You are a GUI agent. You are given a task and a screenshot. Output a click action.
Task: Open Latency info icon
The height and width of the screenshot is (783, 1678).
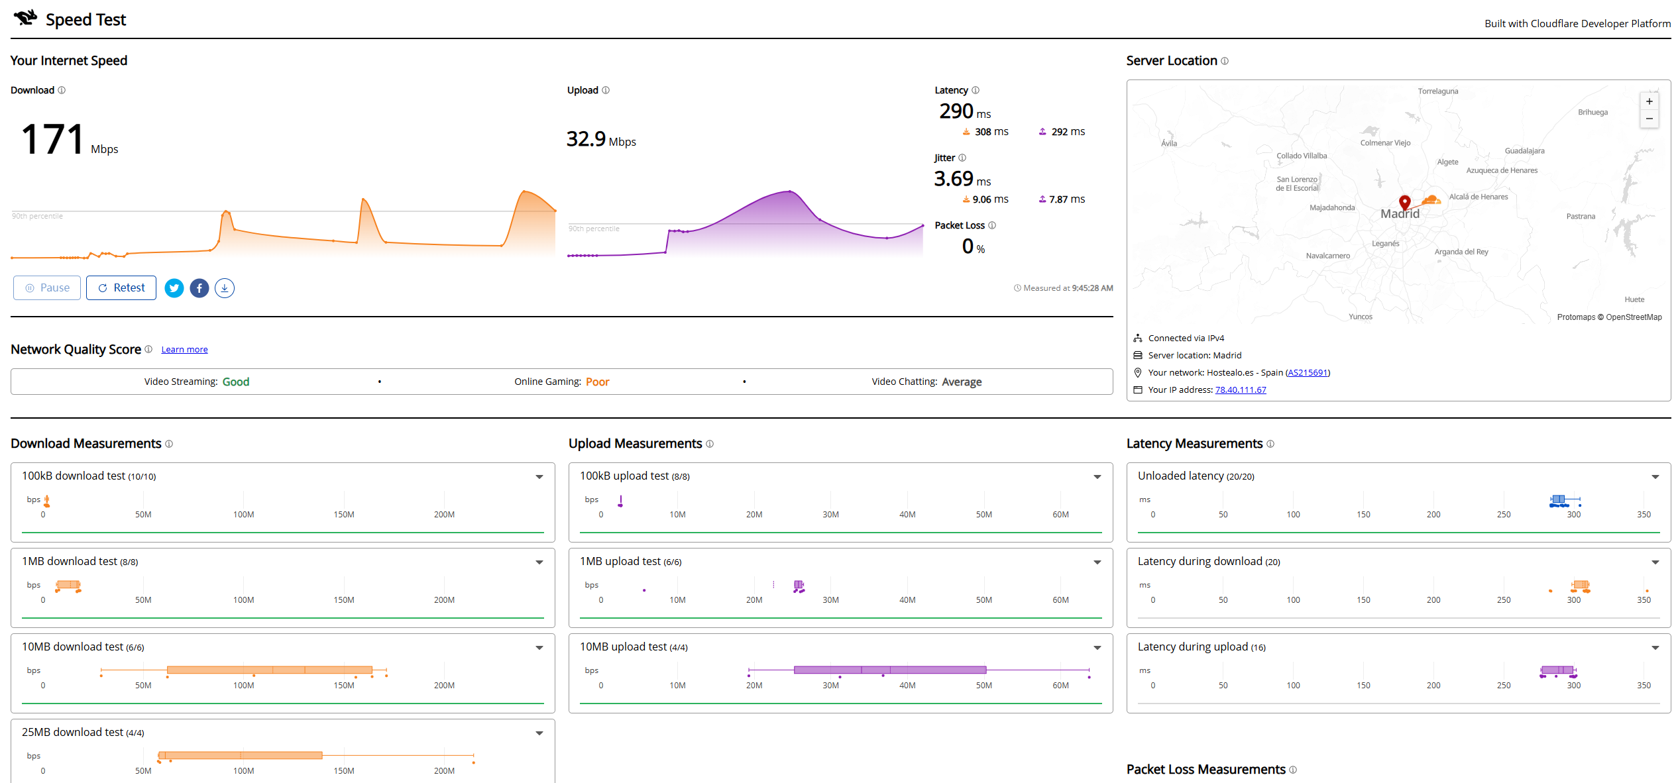976,90
